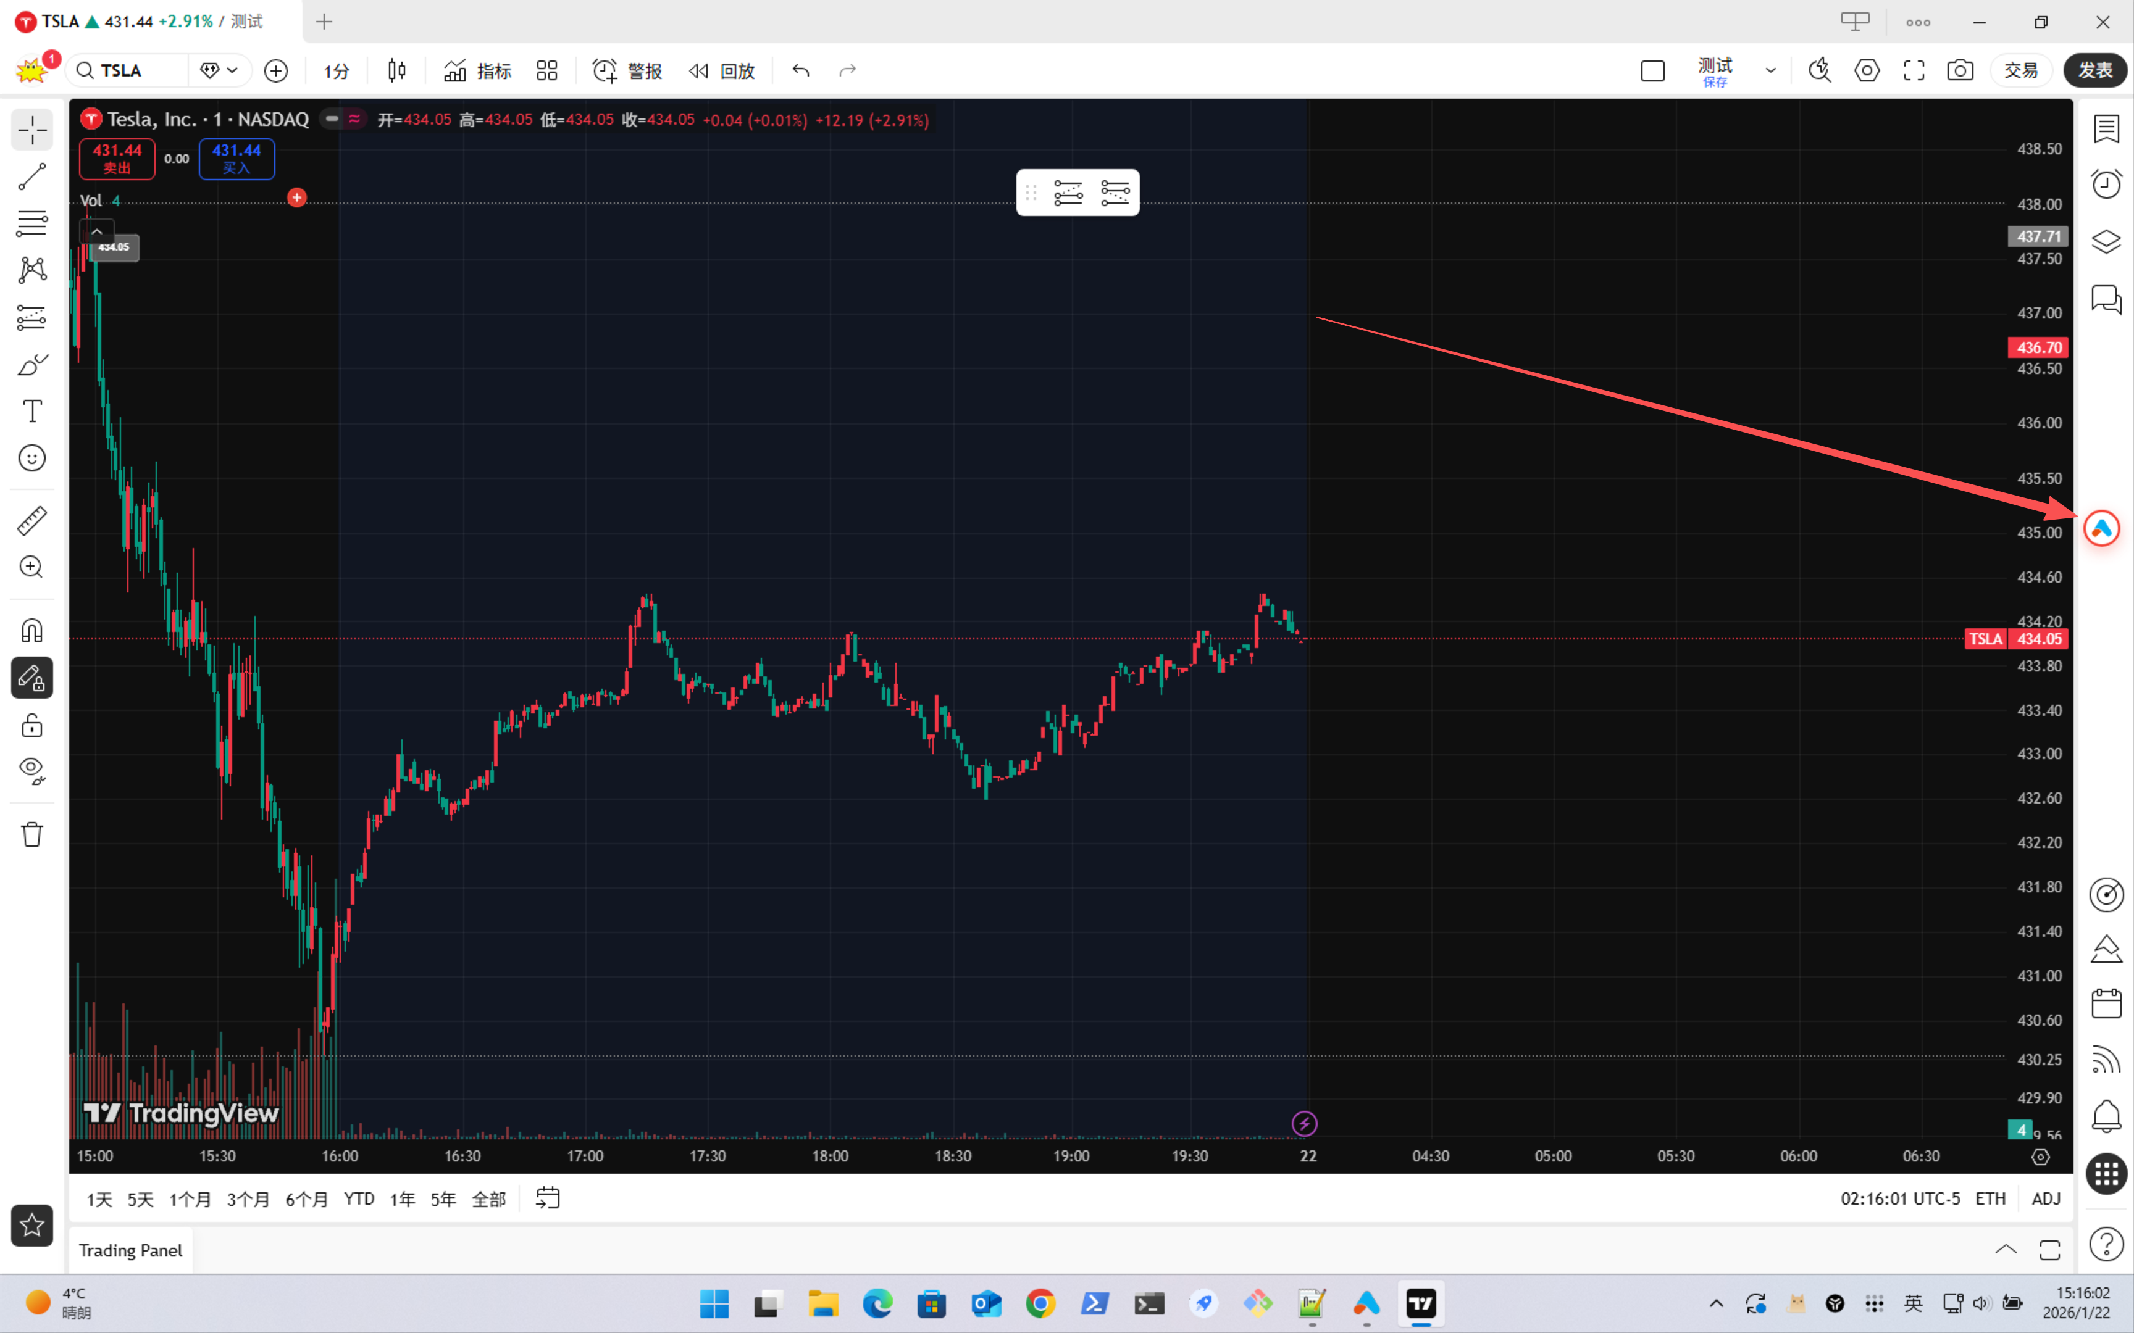Screen dimensions: 2134x1333
Task: Toggle the ETH extended hours session
Action: [x=1990, y=1198]
